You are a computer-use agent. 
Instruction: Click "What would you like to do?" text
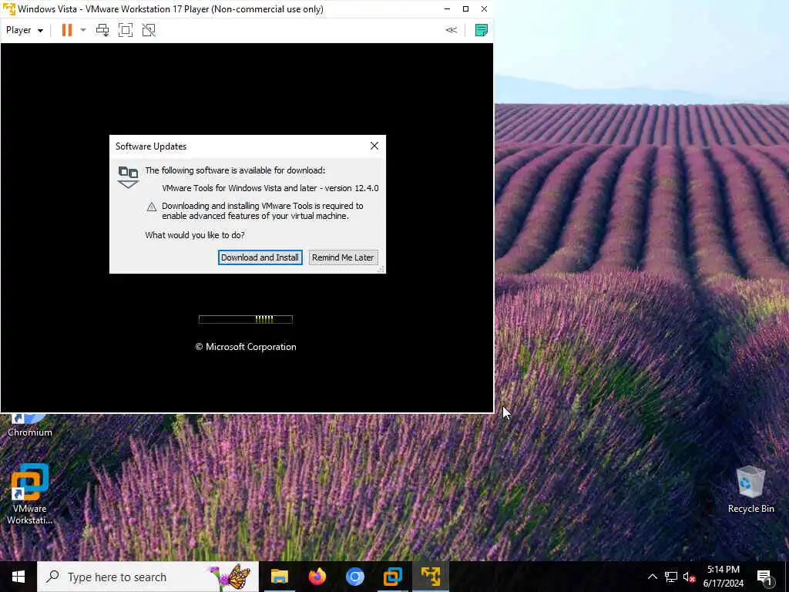click(195, 235)
